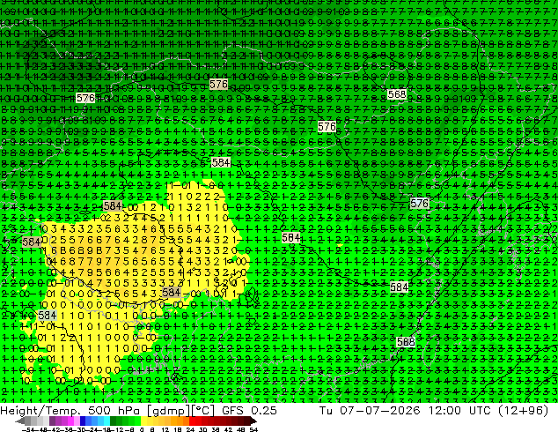Click the dark maroon right arrow of colorbar

click(x=253, y=421)
